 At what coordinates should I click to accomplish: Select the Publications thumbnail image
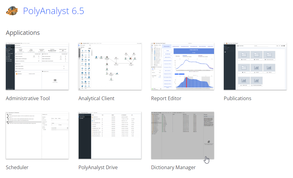pyautogui.click(x=255, y=66)
